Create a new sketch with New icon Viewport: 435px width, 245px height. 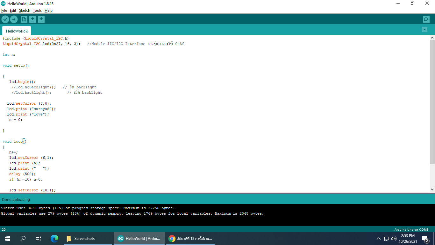[x=24, y=19]
